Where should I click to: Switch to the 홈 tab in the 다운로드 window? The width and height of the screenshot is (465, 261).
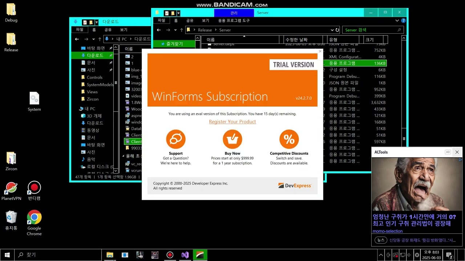(94, 30)
